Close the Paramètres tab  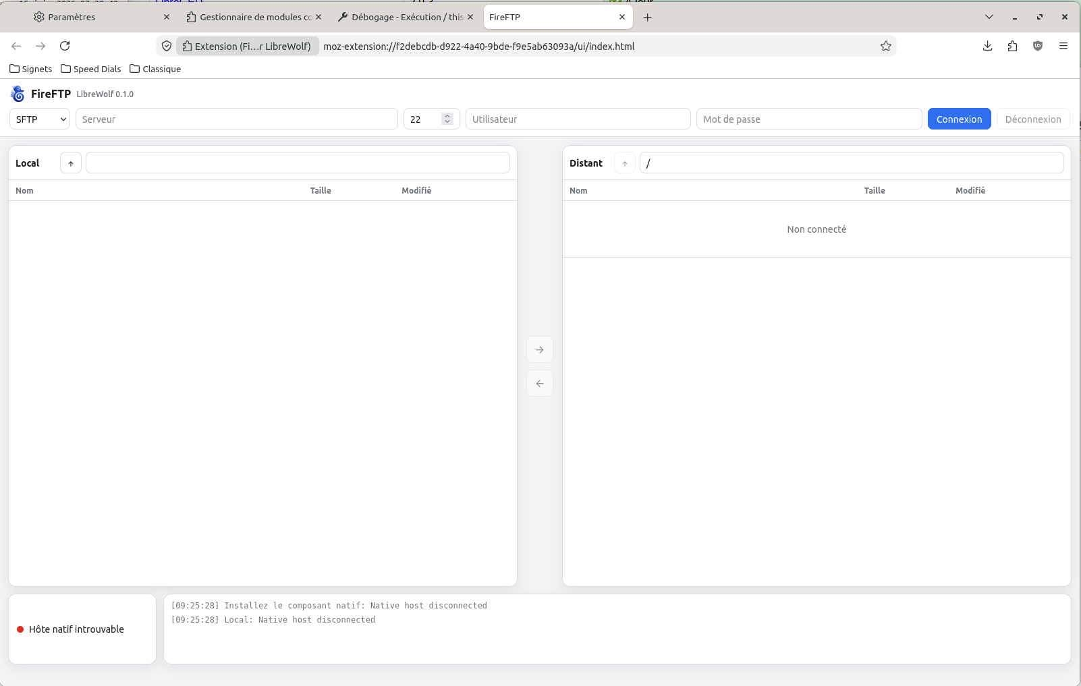point(167,17)
